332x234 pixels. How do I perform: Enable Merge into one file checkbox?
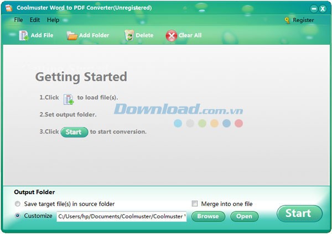[x=195, y=204]
